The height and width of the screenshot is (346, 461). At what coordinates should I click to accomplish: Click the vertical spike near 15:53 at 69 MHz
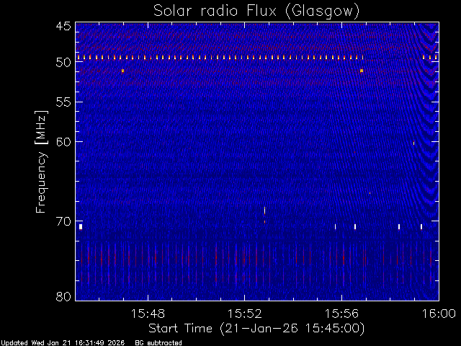pos(264,210)
